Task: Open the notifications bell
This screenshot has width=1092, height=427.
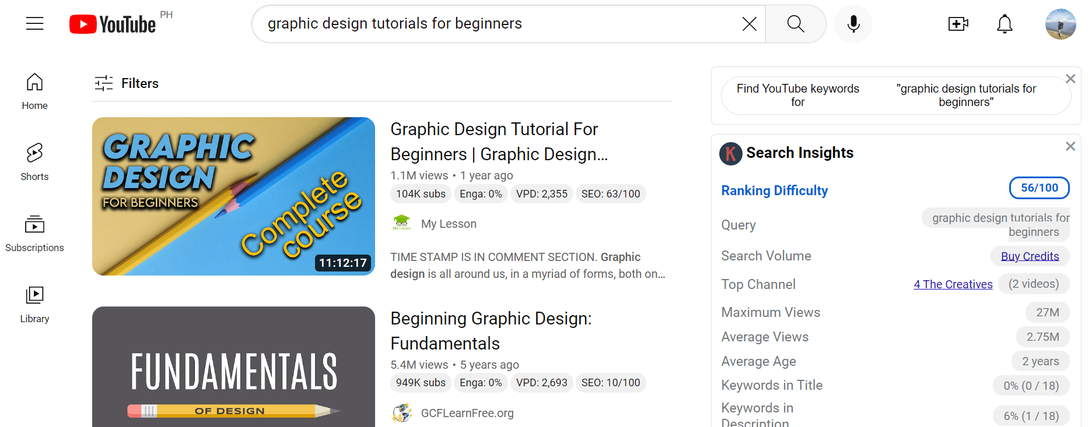Action: click(1005, 24)
